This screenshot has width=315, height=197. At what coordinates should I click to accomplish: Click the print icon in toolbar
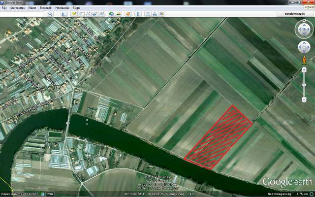coord(155,14)
